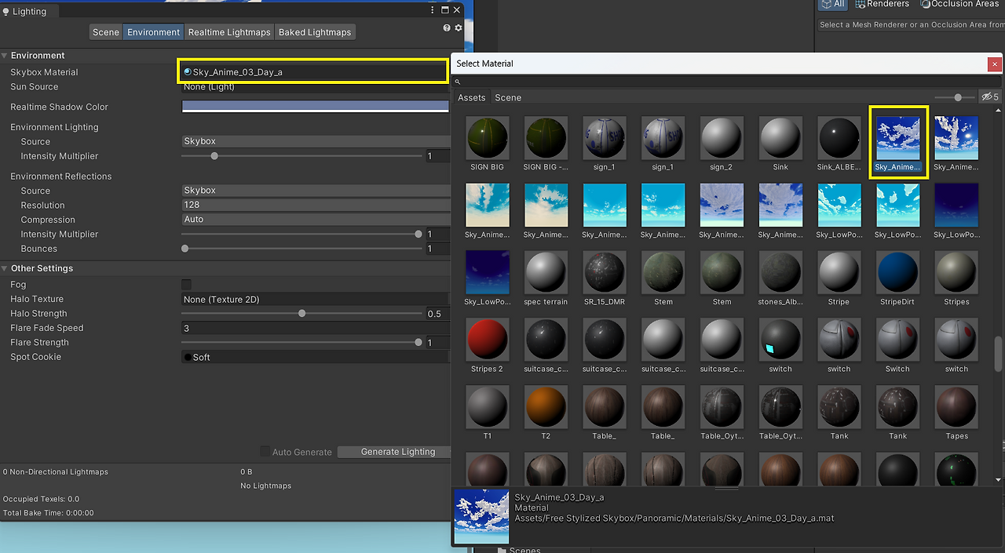
Task: Collapse the Environment section
Action: tap(5, 56)
